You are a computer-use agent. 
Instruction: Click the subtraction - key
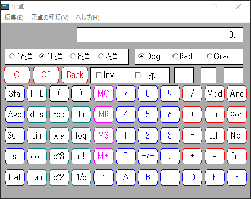click(192, 135)
